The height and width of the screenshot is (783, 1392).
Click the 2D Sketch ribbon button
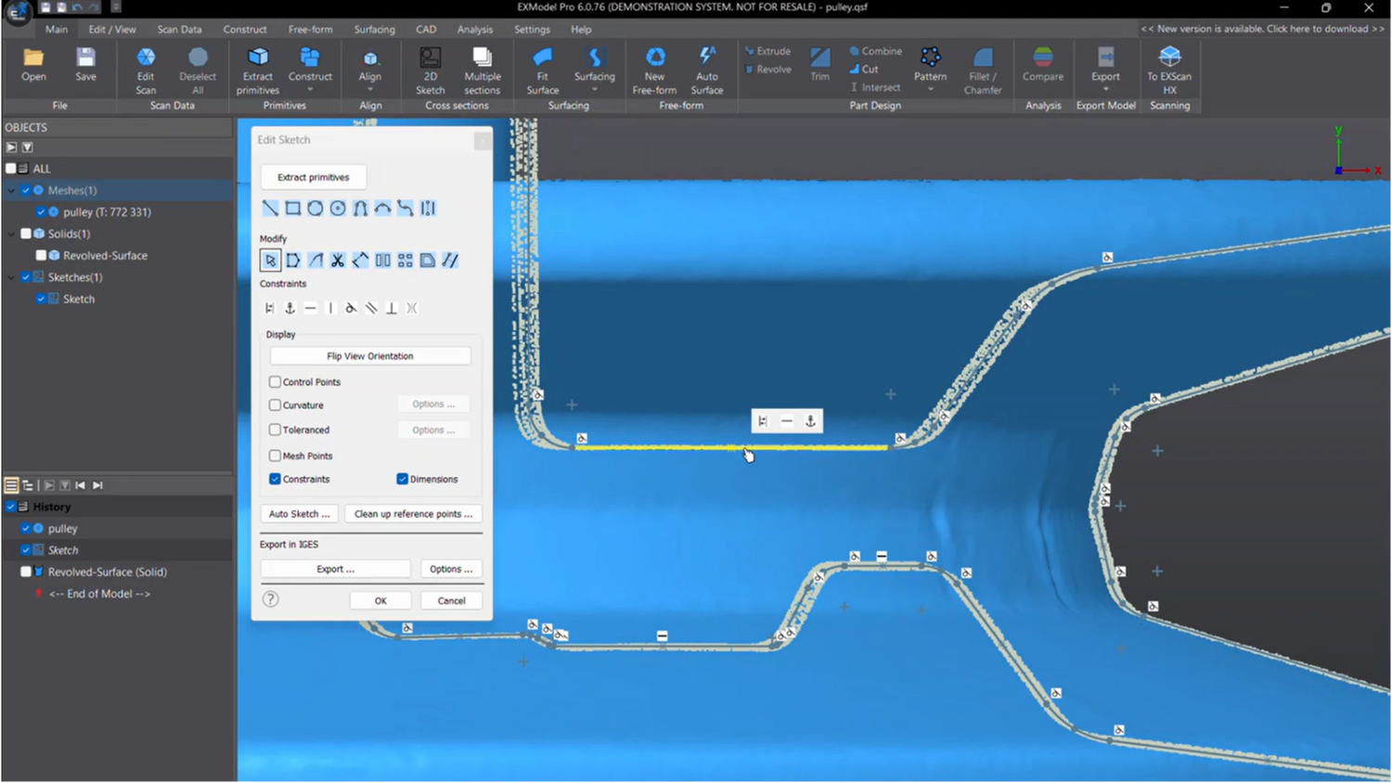click(430, 71)
